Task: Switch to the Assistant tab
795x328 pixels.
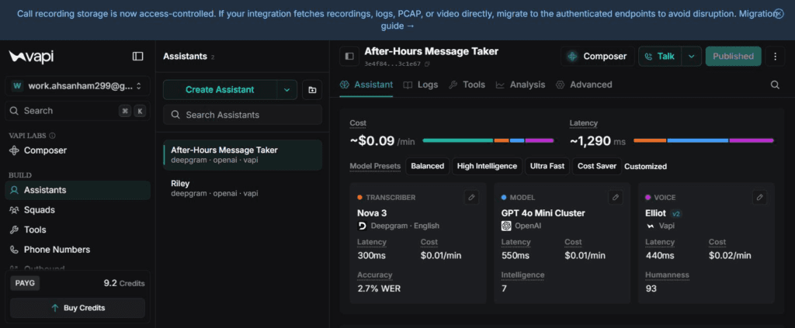Action: [366, 85]
